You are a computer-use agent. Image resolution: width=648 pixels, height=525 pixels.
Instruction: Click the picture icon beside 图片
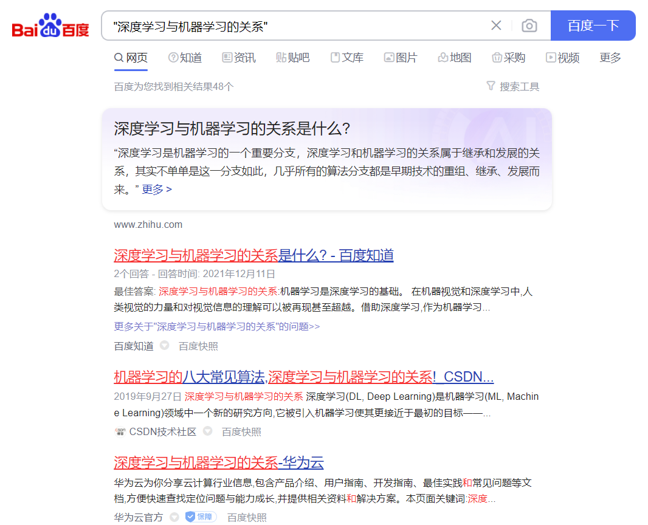[x=389, y=57]
